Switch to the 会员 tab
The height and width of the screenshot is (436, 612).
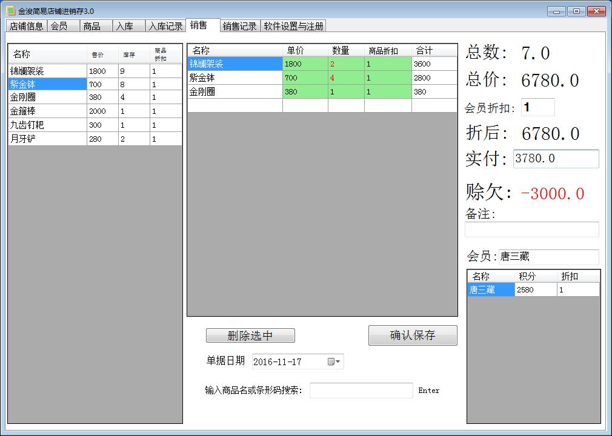click(64, 26)
